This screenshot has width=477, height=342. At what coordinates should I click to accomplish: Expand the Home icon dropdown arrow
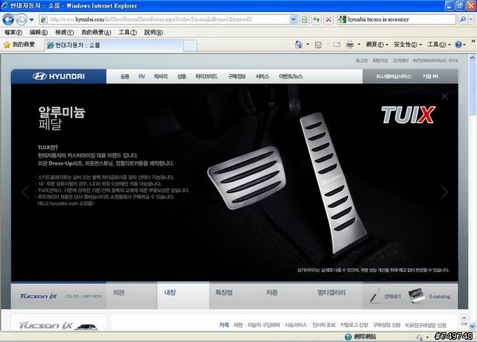(308, 45)
